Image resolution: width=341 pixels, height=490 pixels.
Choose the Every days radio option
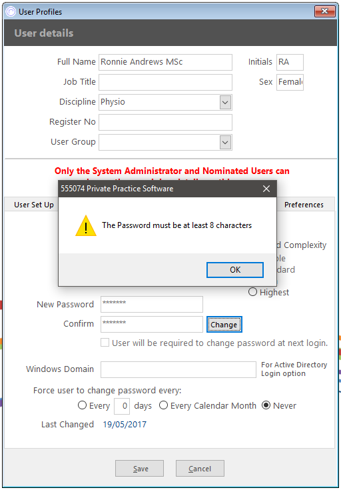(x=82, y=405)
